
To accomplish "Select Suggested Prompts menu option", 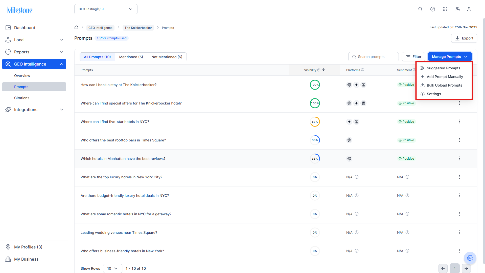I will (444, 68).
